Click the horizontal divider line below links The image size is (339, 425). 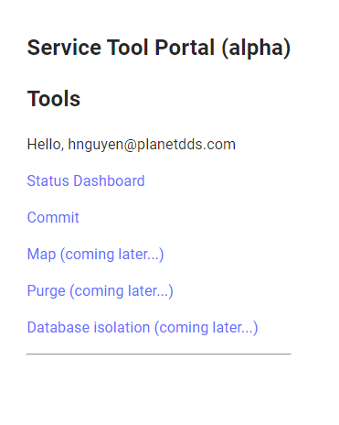coord(159,354)
